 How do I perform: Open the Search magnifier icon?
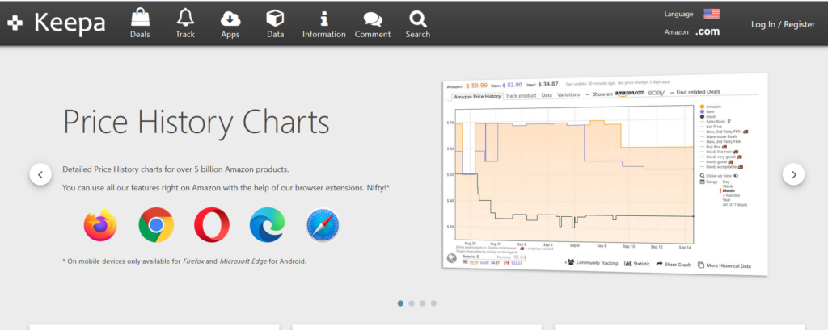point(418,19)
